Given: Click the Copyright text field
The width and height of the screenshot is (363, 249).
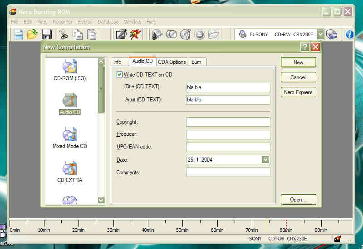Looking at the screenshot, I should click(228, 122).
